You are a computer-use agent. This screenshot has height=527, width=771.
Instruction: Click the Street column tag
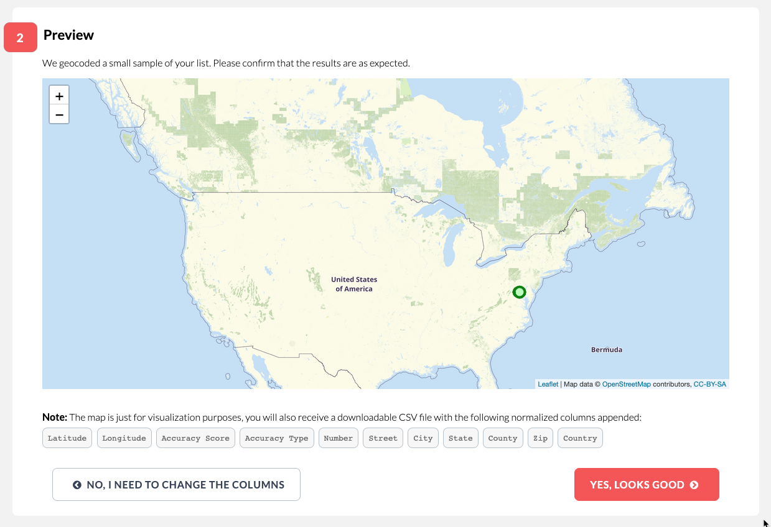(383, 438)
